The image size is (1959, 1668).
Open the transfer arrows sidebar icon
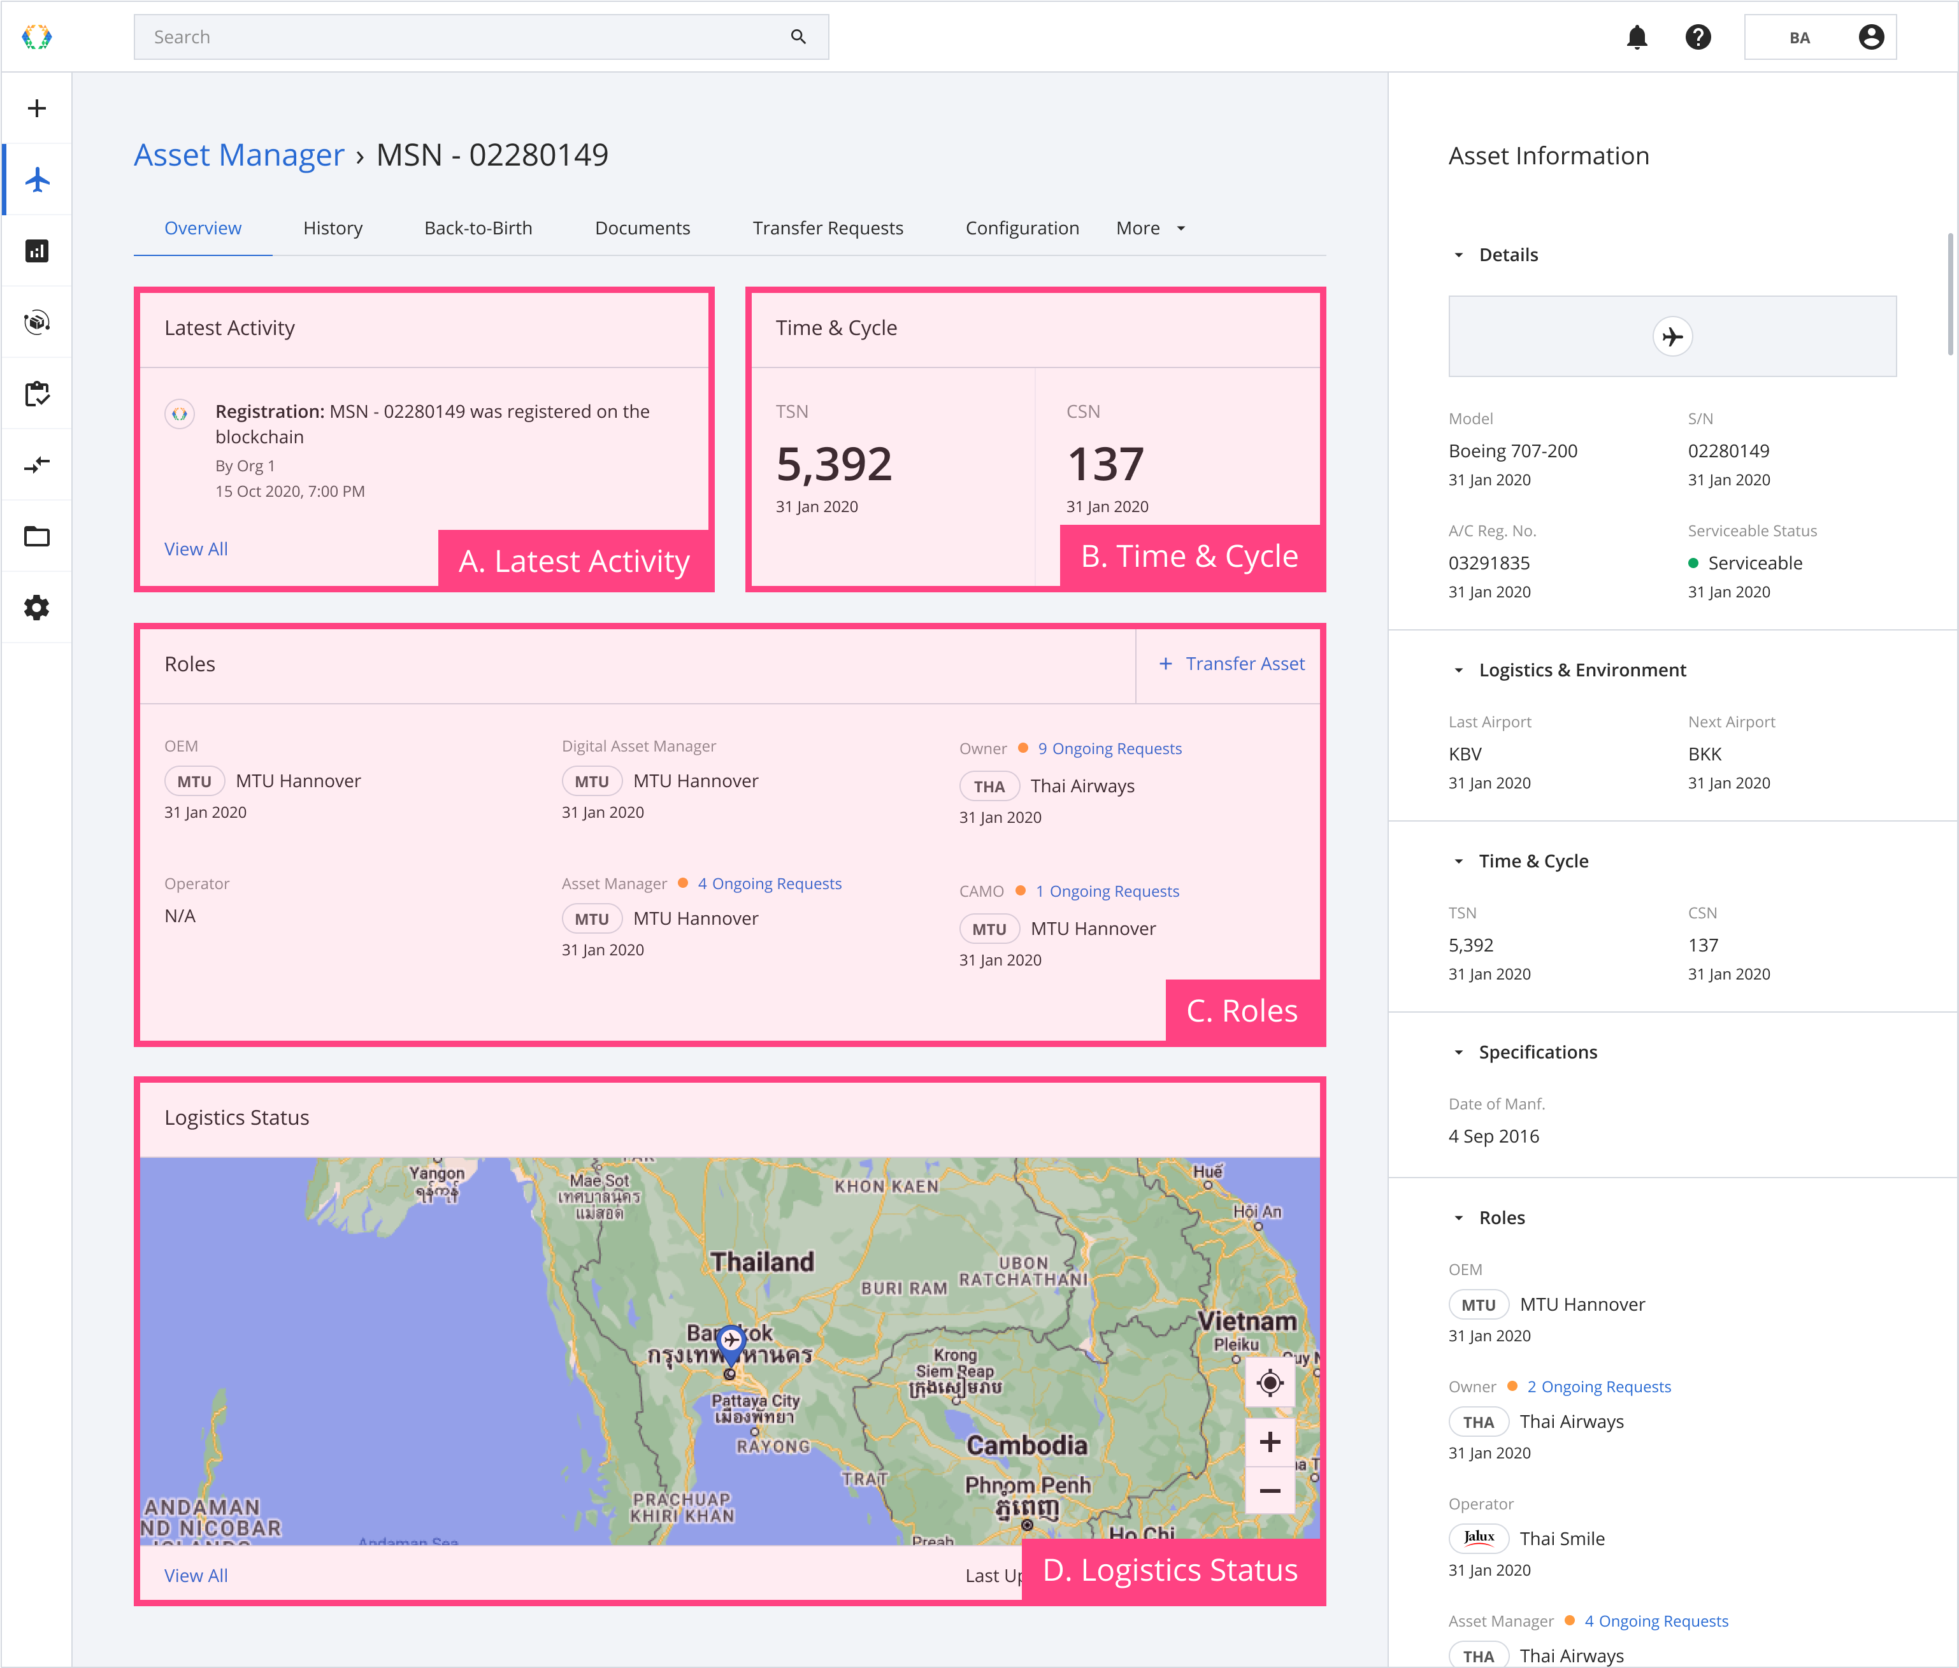[37, 465]
